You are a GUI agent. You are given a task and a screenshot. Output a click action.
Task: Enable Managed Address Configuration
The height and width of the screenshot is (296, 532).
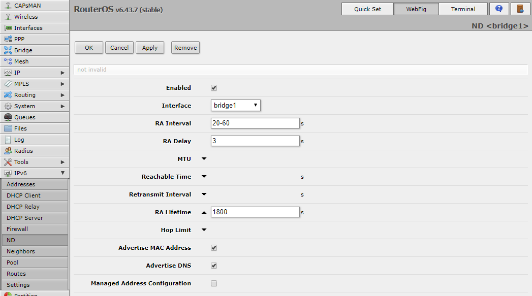tap(214, 283)
